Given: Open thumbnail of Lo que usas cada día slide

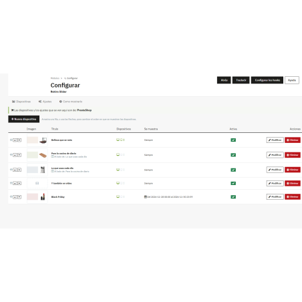Looking at the screenshot, I should [37, 170].
